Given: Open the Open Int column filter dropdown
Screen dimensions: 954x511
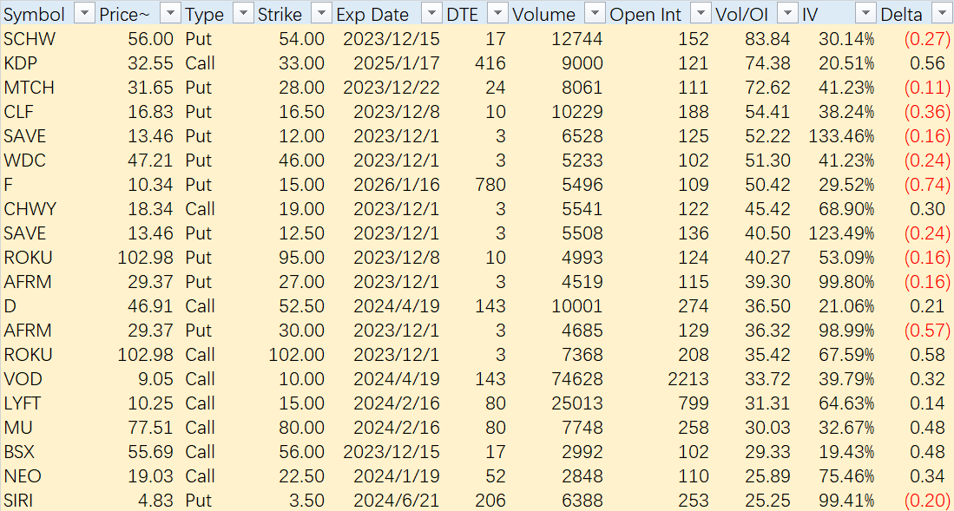Looking at the screenshot, I should tap(701, 13).
